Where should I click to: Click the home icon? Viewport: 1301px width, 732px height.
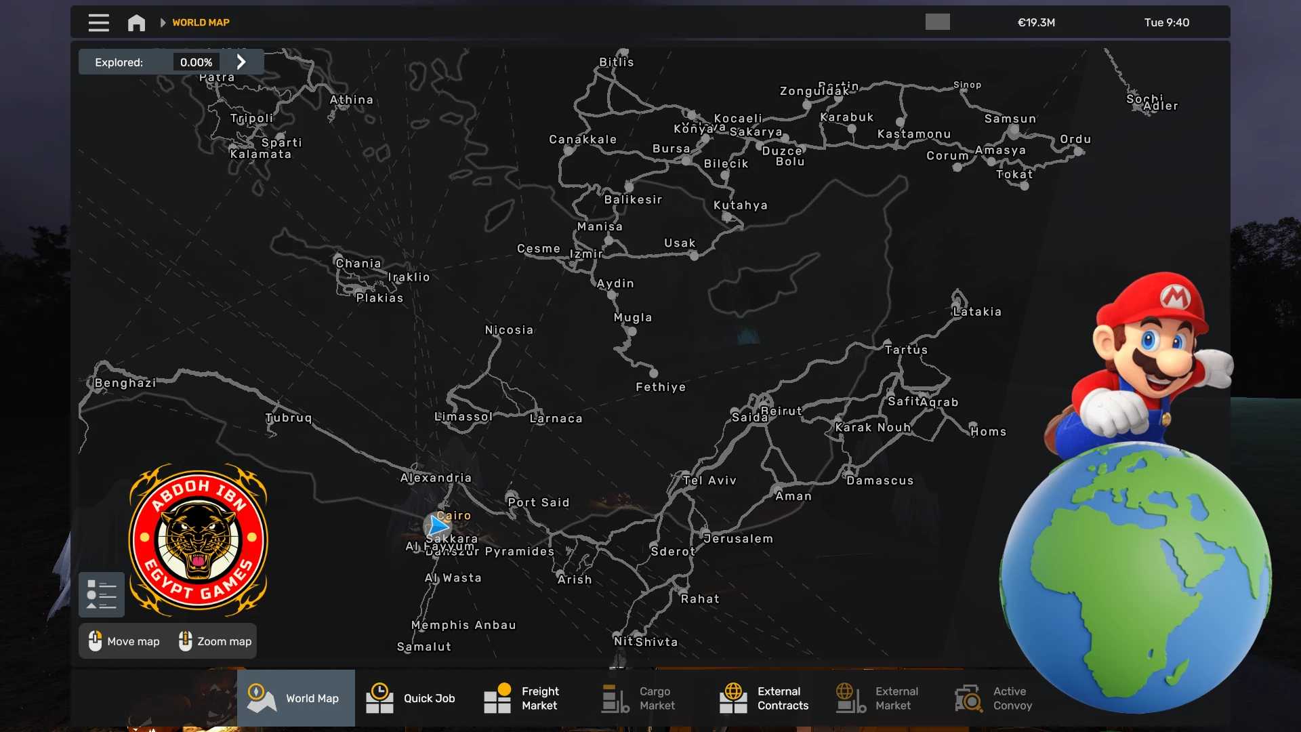[x=136, y=22]
